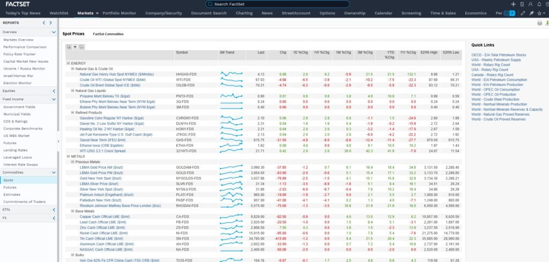Click the pin icon in the tab bar
This screenshot has width=549, height=262.
531,13
